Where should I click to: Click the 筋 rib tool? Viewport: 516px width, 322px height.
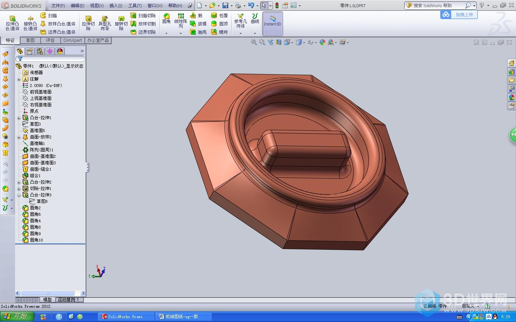click(196, 15)
